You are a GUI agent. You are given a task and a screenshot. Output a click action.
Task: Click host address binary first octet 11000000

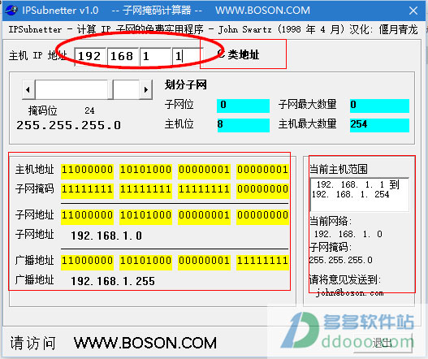pos(87,171)
